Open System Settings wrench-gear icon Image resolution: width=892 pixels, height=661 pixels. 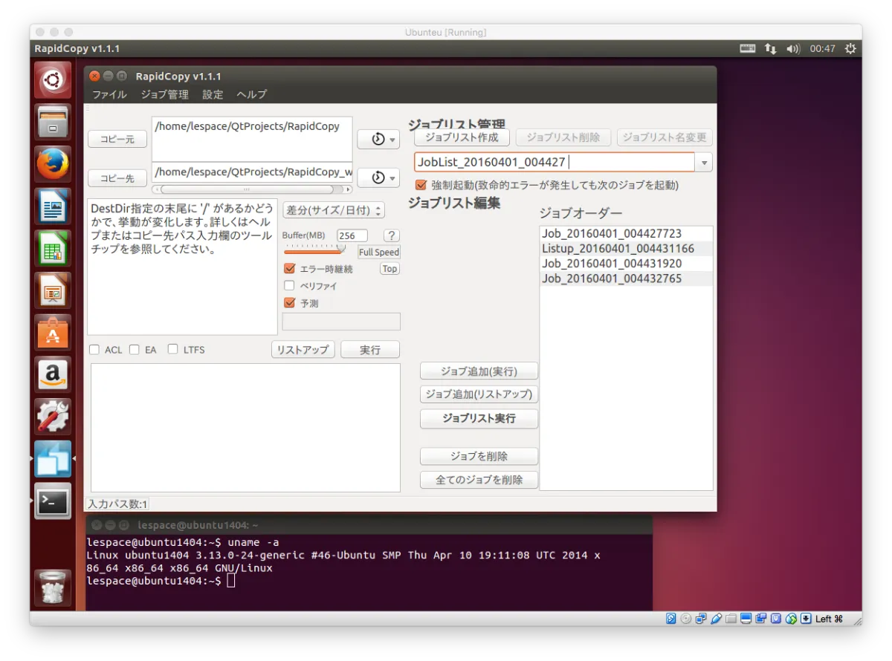tap(52, 417)
